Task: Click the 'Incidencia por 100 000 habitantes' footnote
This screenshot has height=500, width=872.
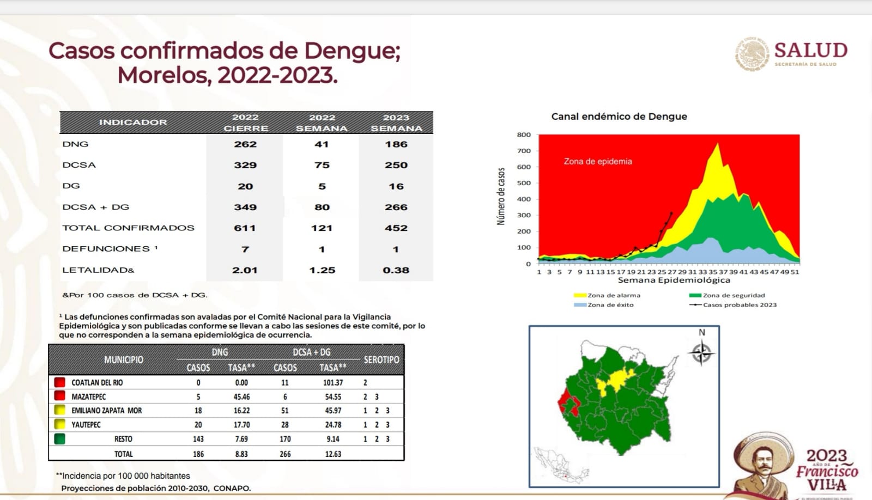Action: pyautogui.click(x=123, y=475)
